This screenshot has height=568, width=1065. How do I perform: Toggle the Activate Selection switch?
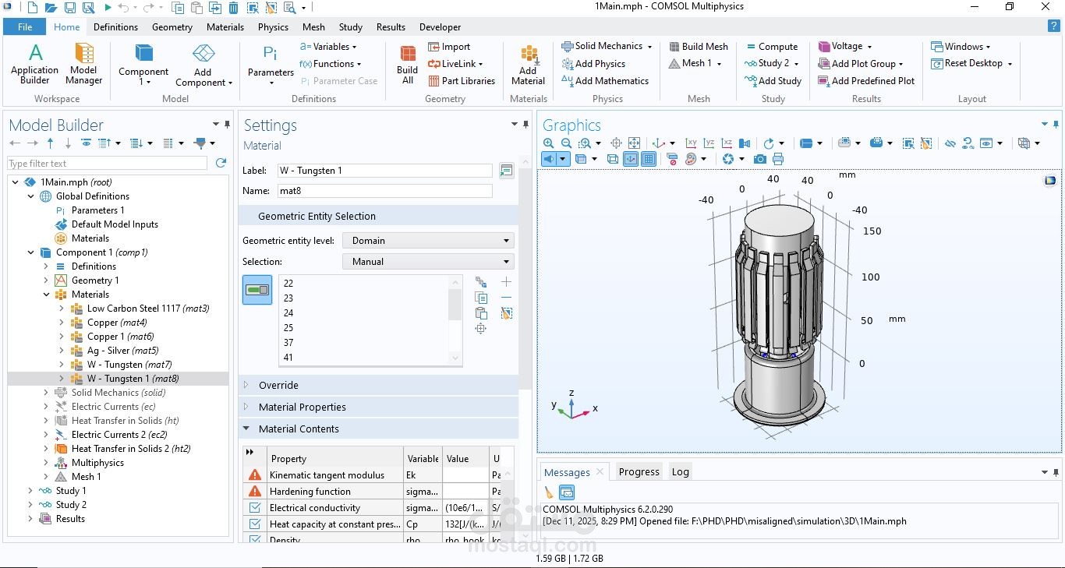tap(257, 290)
